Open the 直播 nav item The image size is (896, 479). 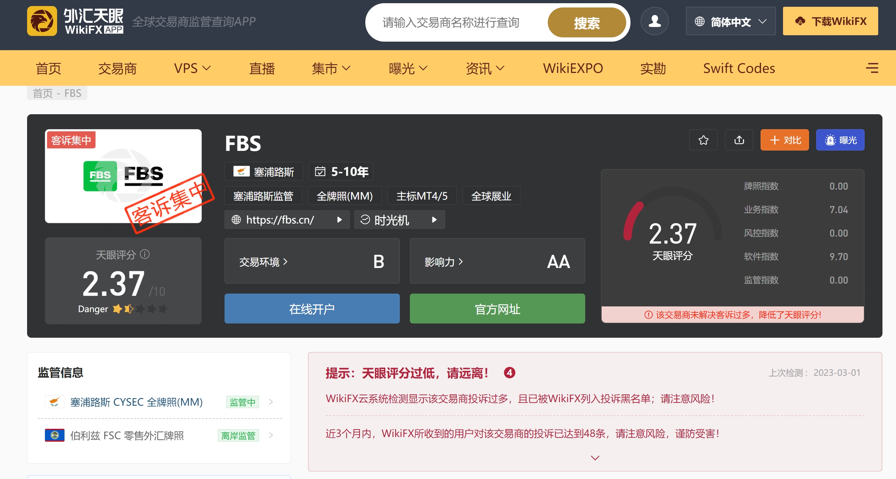click(x=262, y=68)
